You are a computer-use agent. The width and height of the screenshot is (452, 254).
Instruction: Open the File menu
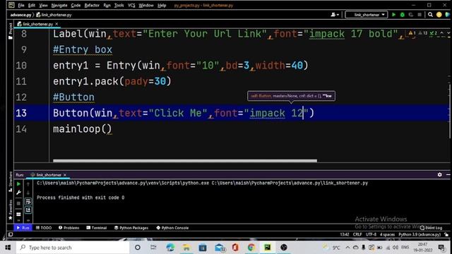(21, 5)
